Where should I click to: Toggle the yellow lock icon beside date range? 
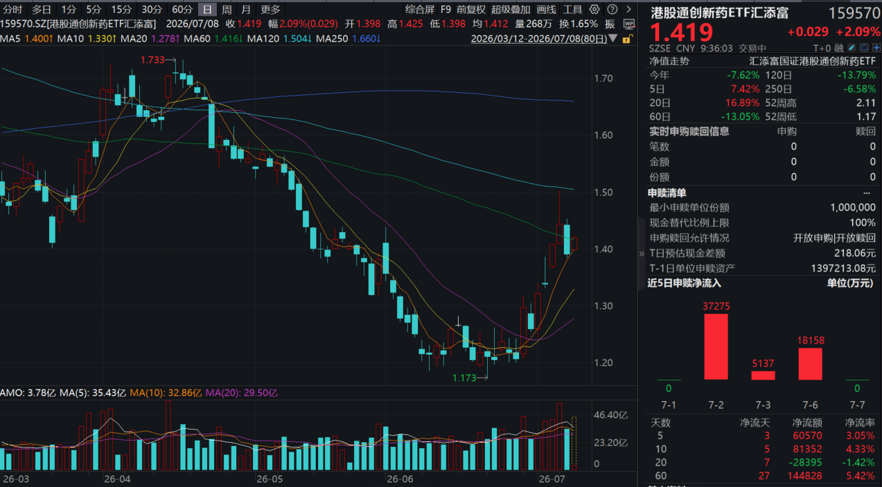tap(628, 39)
